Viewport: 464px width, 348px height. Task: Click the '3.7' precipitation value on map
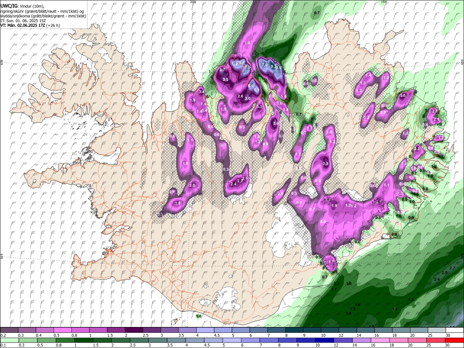click(x=223, y=70)
